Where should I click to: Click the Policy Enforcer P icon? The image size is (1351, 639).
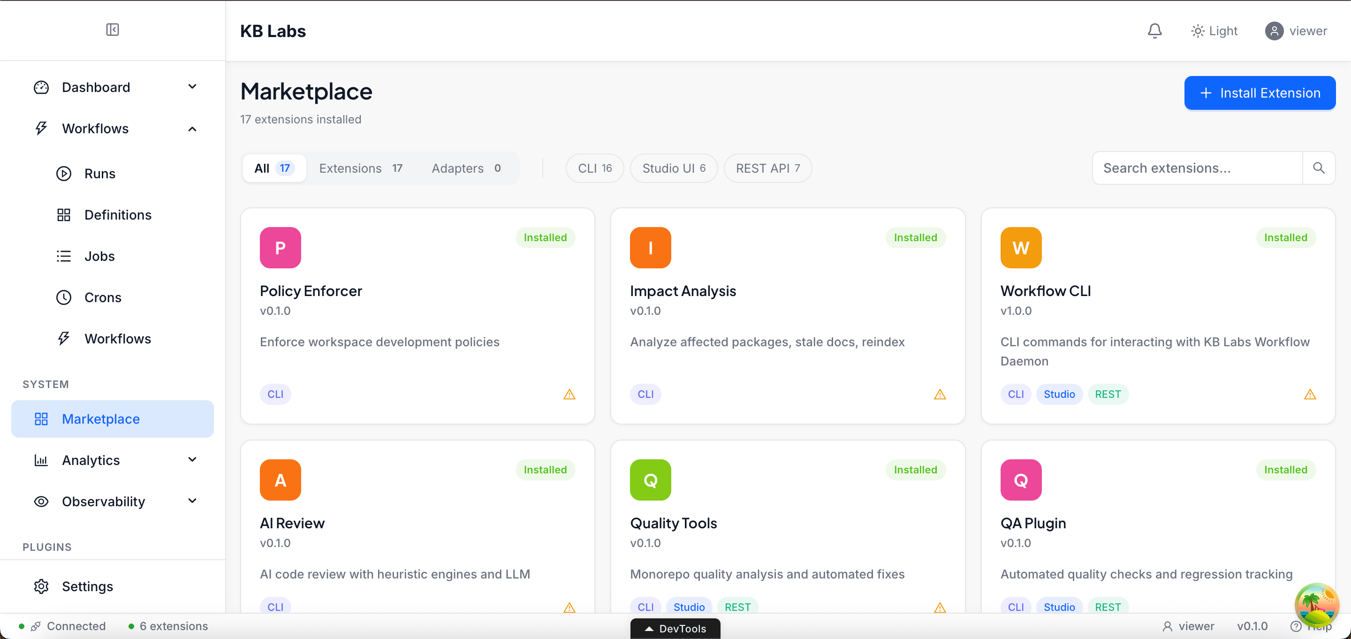[281, 248]
